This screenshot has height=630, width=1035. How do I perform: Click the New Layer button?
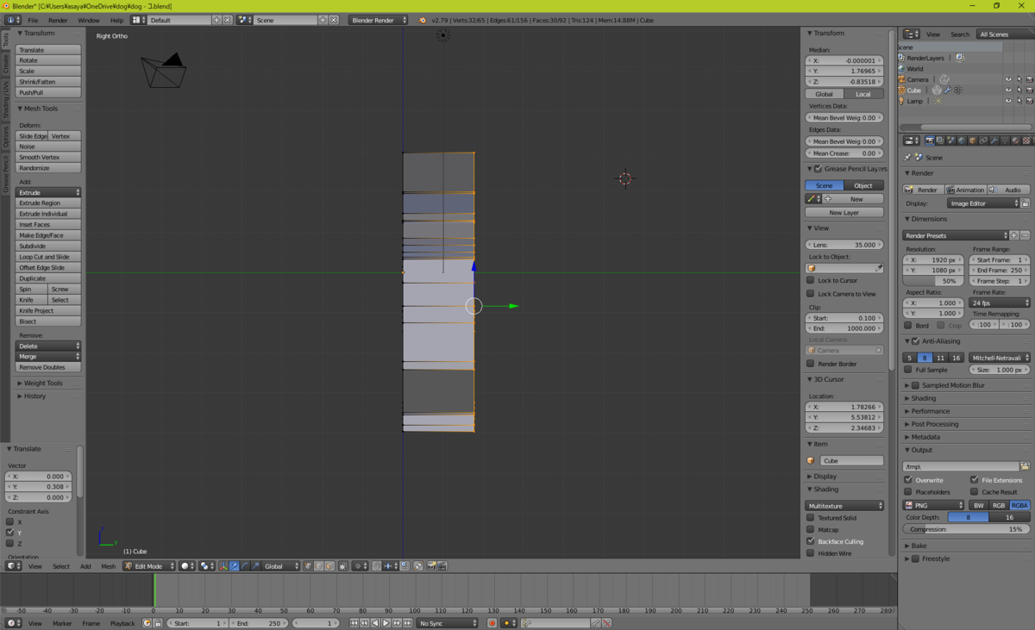[x=844, y=212]
